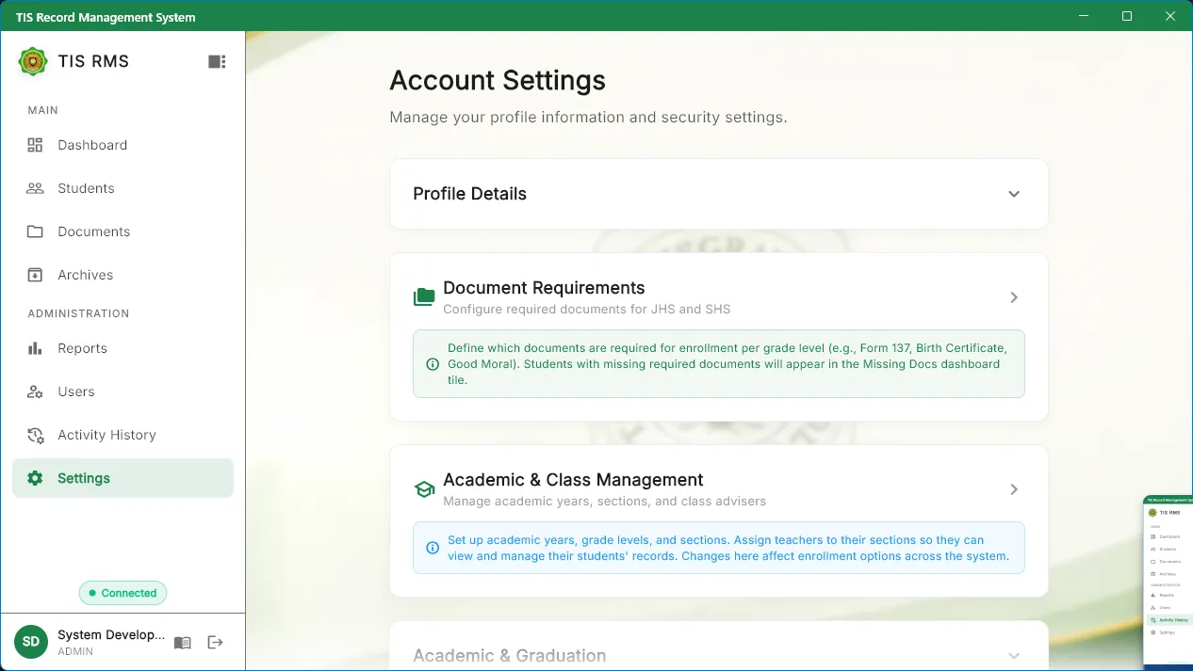1193x671 pixels.
Task: Click the Document Requirements folder icon
Action: 424,297
